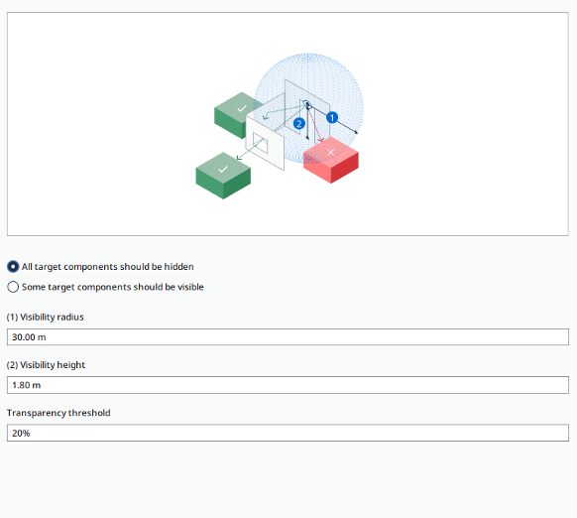Image resolution: width=577 pixels, height=518 pixels.
Task: Click the upper green box checkmark
Action: click(x=242, y=109)
